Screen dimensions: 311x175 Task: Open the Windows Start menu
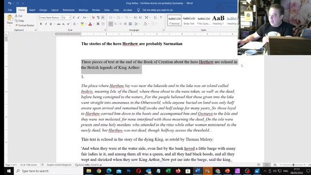tap(9, 171)
